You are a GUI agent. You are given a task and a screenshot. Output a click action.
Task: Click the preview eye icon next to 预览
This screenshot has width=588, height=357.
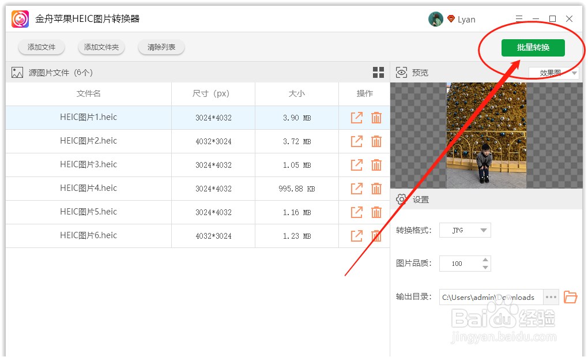(401, 72)
